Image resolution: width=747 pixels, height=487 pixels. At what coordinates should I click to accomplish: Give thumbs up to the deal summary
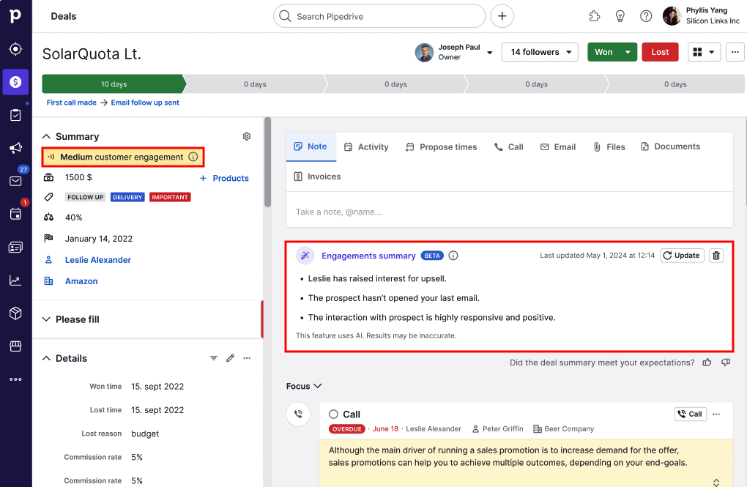click(x=707, y=362)
